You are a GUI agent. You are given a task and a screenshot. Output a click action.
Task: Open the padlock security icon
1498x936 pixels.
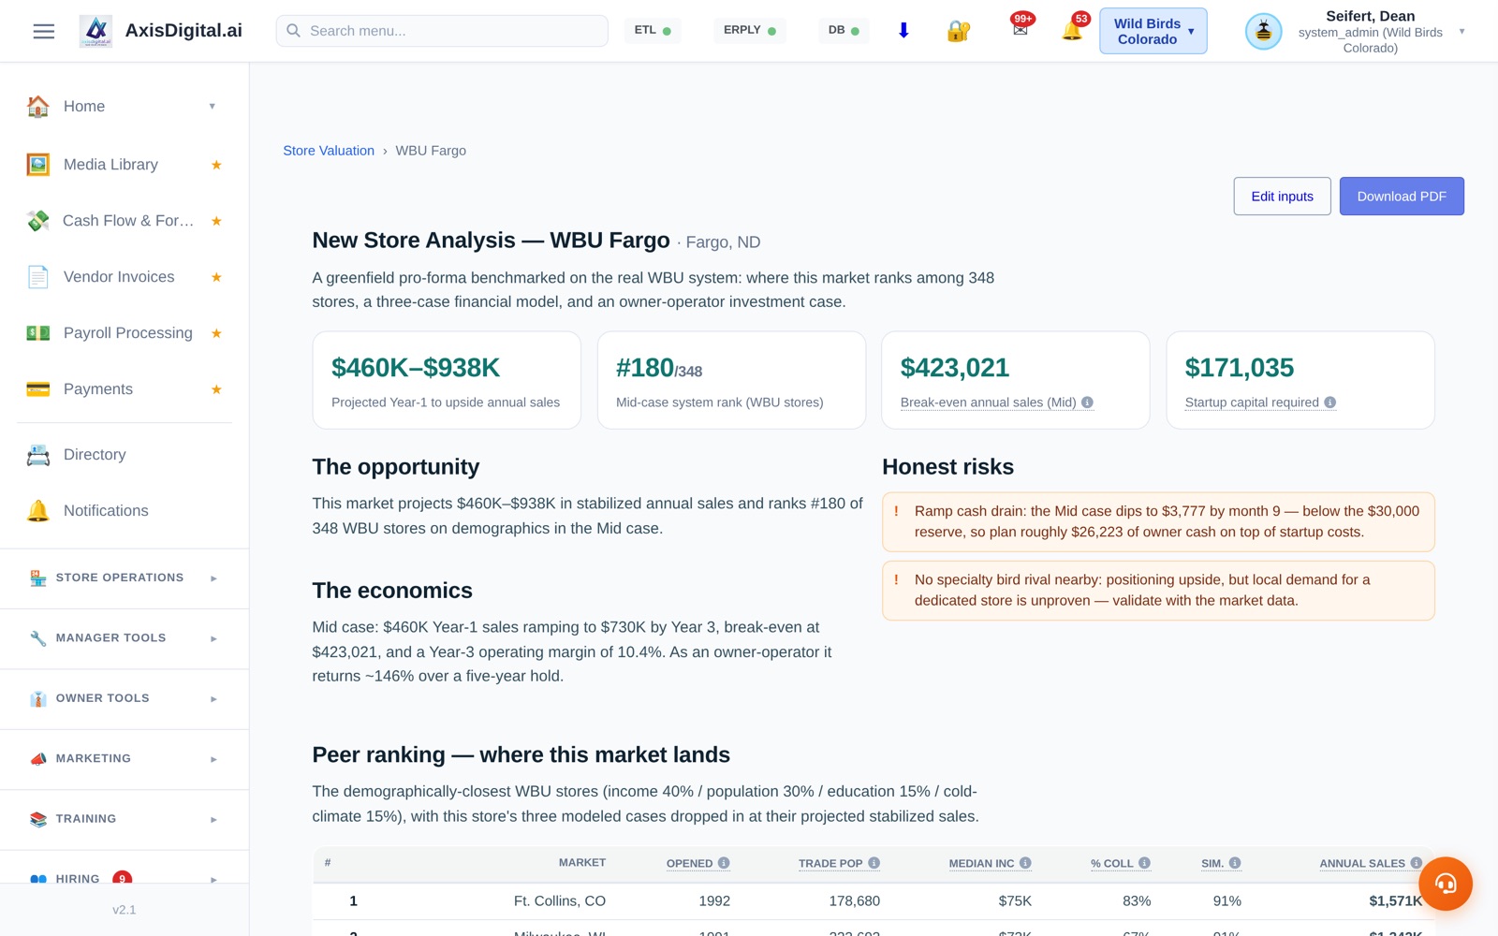tap(958, 31)
